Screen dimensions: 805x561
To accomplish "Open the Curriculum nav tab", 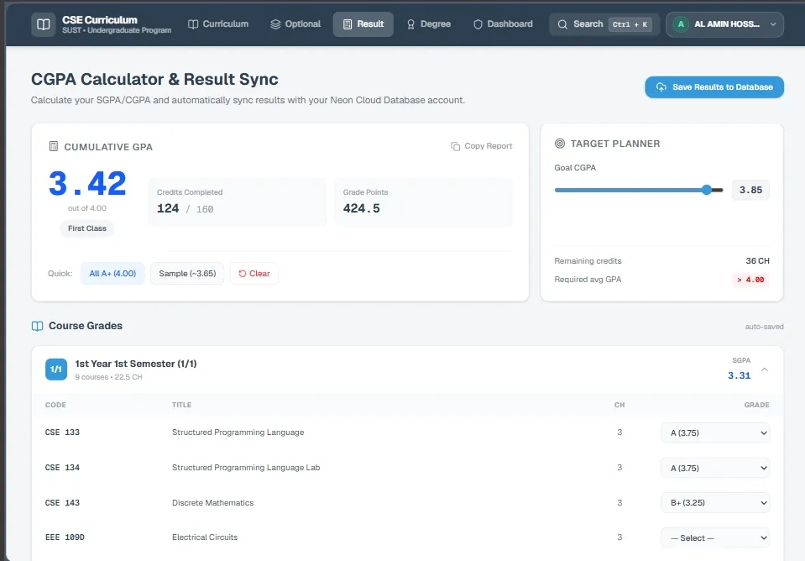I will click(218, 24).
